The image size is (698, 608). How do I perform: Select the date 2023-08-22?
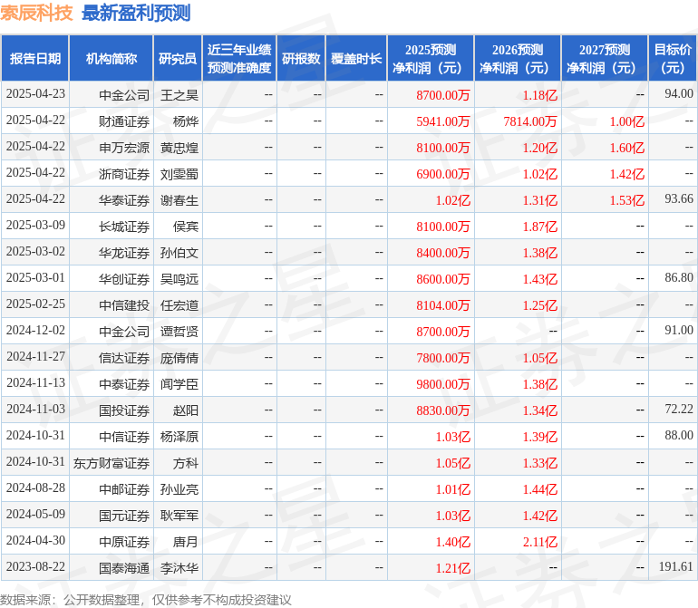coord(35,566)
